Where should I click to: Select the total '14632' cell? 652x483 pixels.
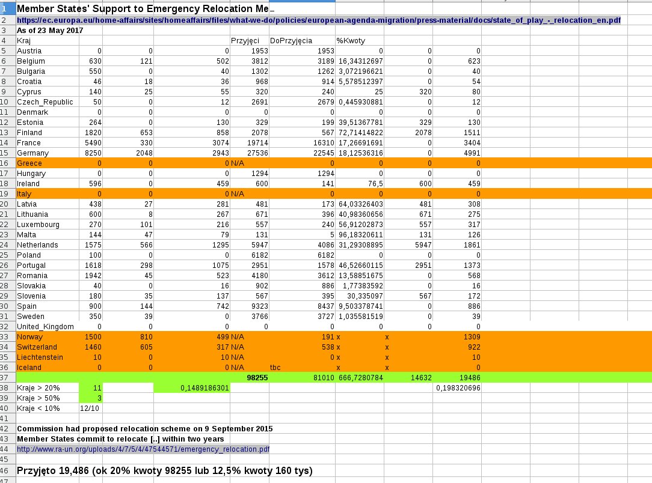pyautogui.click(x=408, y=377)
